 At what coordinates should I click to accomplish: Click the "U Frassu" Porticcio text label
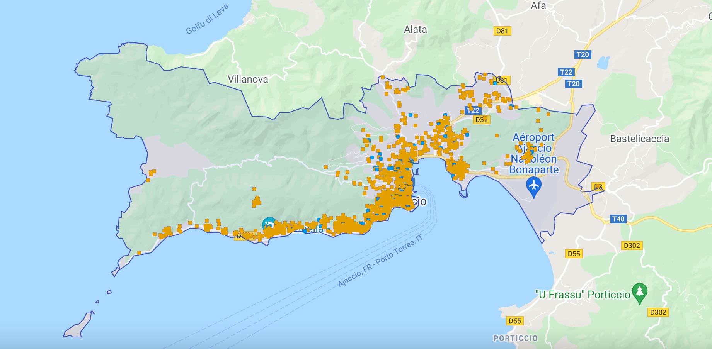point(583,295)
